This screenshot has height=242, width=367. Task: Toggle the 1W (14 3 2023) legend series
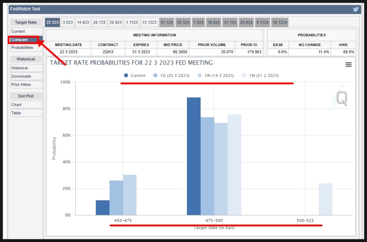[216, 75]
